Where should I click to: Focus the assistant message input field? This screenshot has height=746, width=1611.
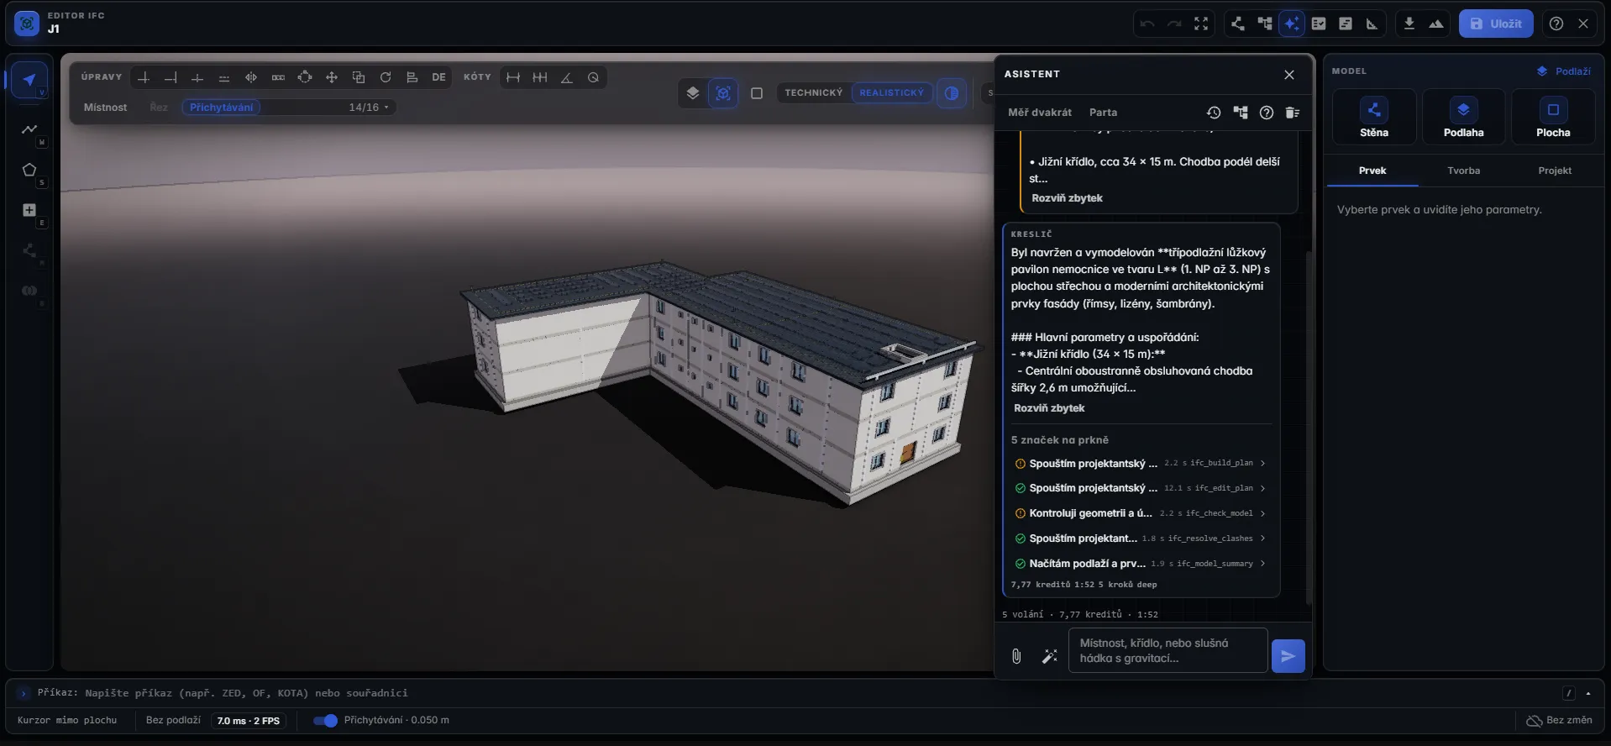(1168, 651)
